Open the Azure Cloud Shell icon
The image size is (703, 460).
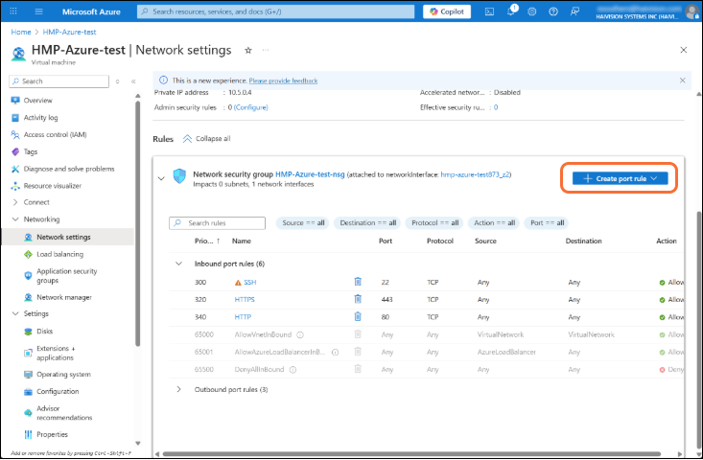coord(489,11)
